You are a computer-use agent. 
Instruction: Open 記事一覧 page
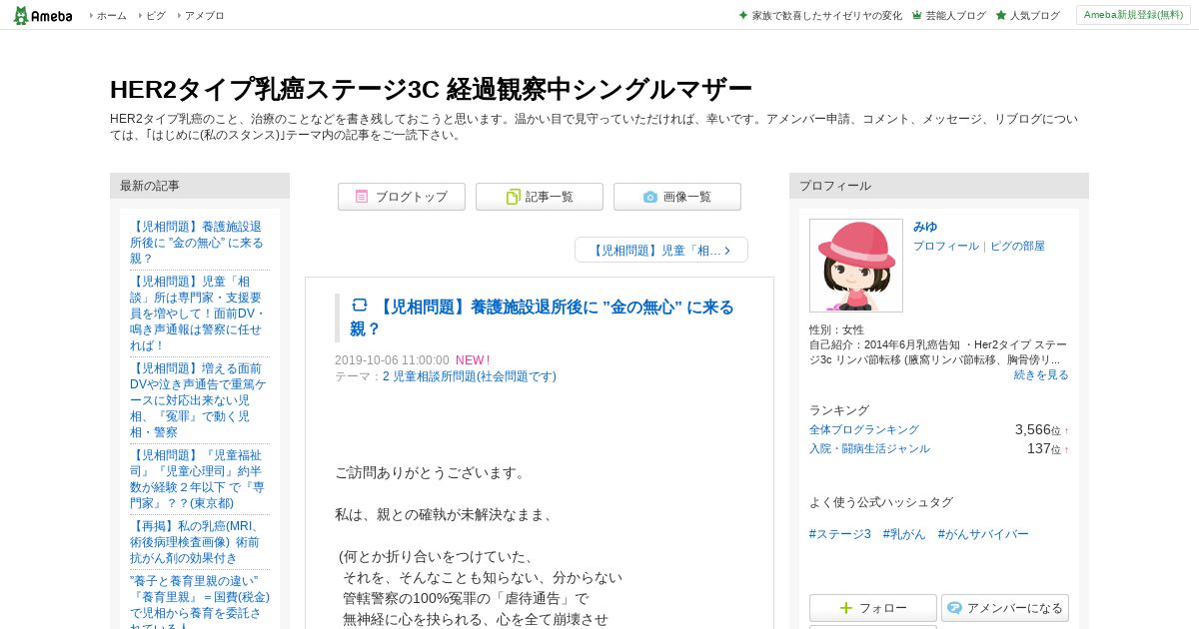click(x=540, y=197)
